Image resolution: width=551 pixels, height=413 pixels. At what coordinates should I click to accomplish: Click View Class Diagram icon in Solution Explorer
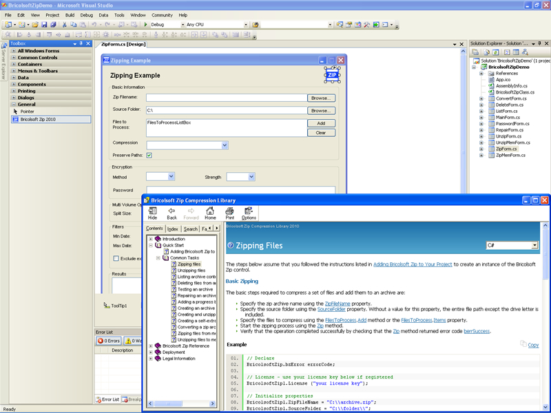525,52
